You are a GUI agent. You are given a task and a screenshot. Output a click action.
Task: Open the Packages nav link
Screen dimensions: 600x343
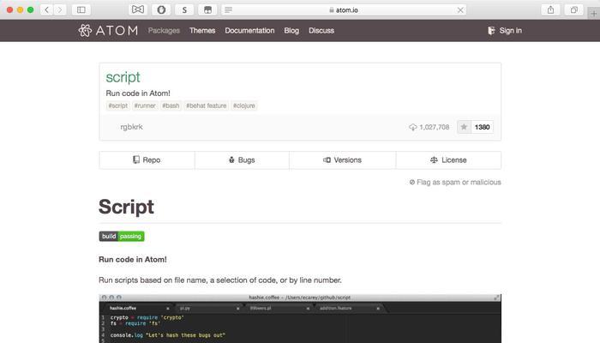click(164, 31)
